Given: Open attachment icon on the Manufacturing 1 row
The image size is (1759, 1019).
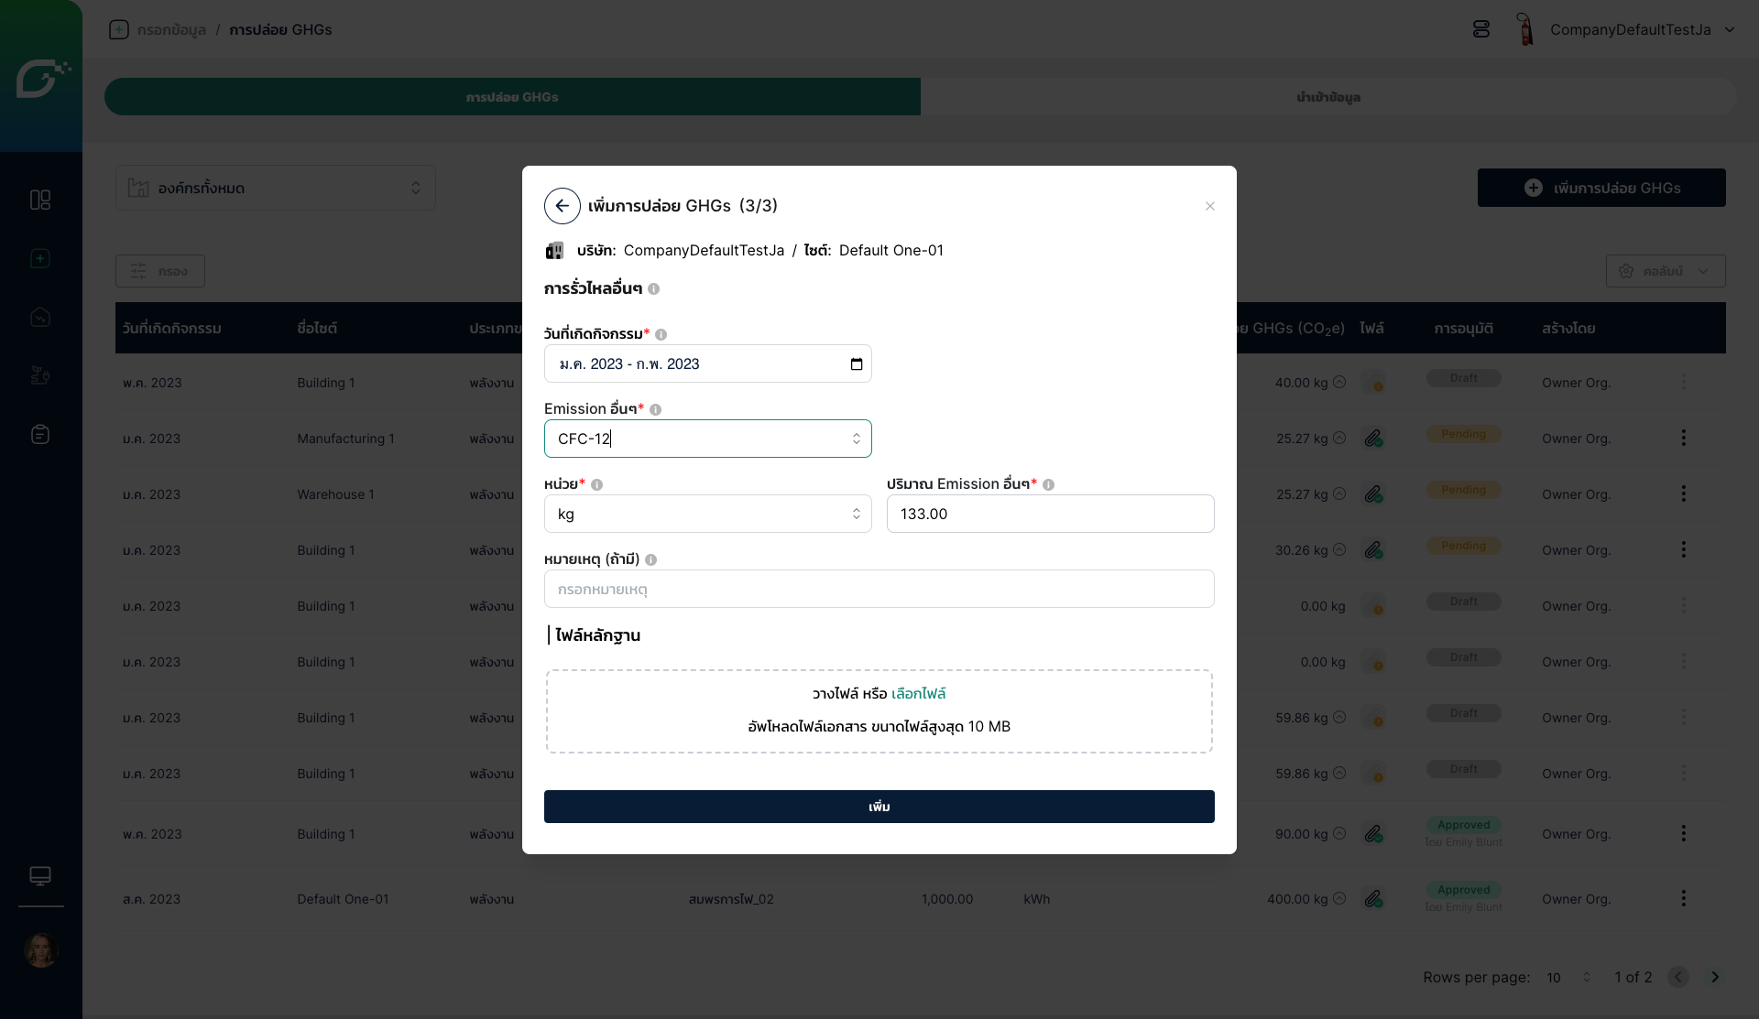Looking at the screenshot, I should (1372, 439).
